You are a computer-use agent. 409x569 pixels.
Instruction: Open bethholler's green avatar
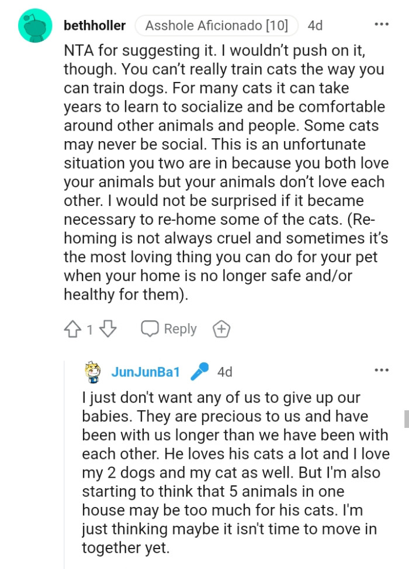[x=36, y=26]
